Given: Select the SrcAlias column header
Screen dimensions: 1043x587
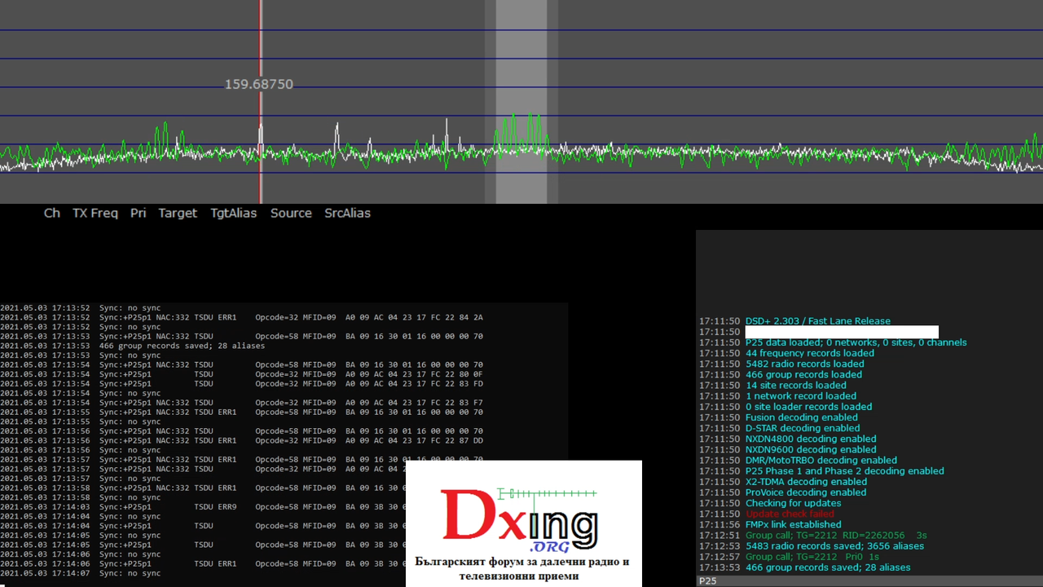Looking at the screenshot, I should (x=347, y=213).
